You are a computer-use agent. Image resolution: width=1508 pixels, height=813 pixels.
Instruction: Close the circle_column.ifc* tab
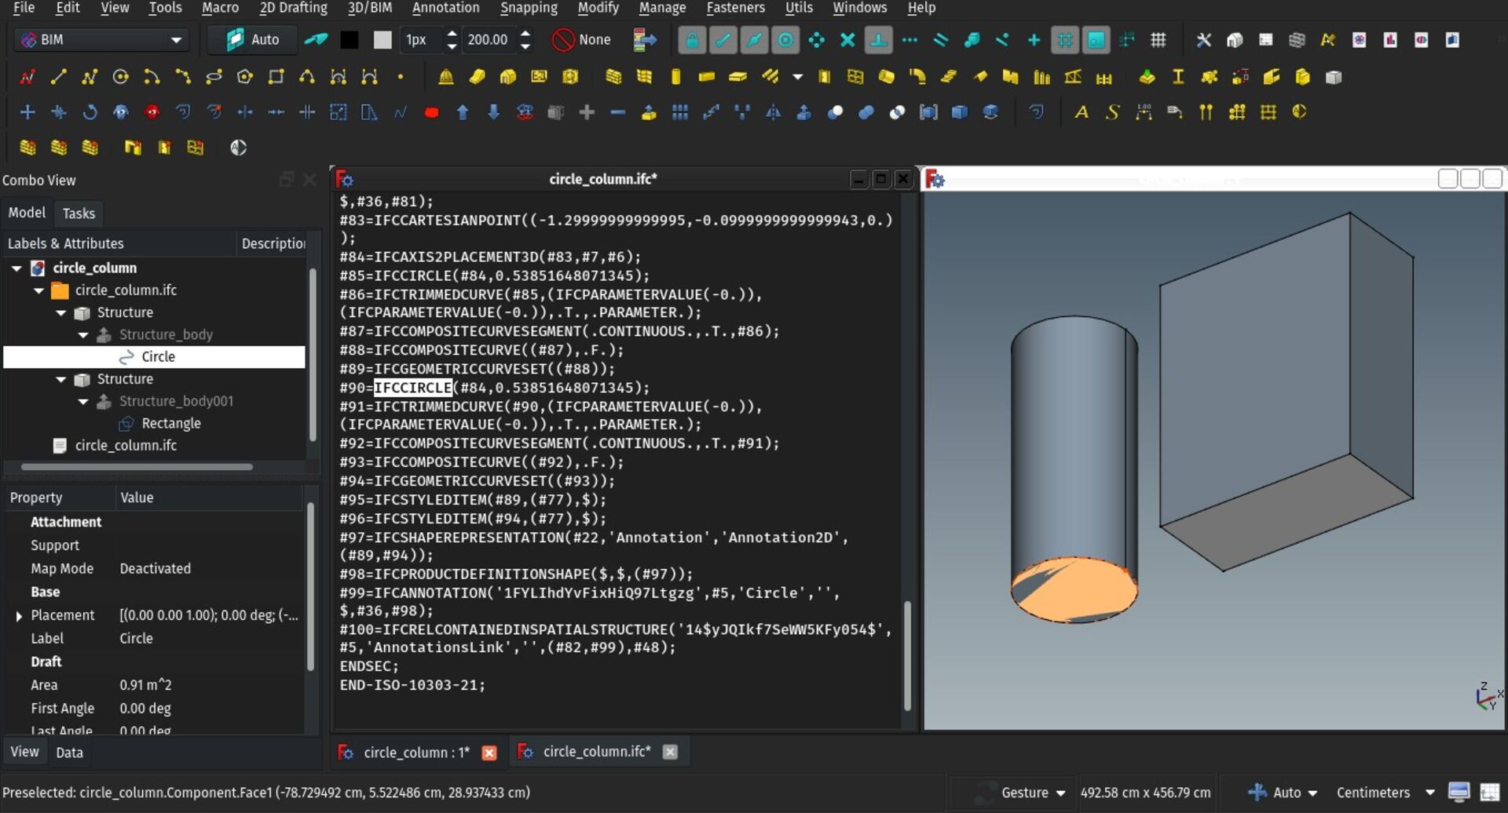(x=669, y=753)
